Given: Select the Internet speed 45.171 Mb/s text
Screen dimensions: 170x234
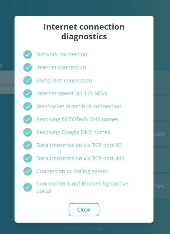Looking at the screenshot, I should coord(72,93).
